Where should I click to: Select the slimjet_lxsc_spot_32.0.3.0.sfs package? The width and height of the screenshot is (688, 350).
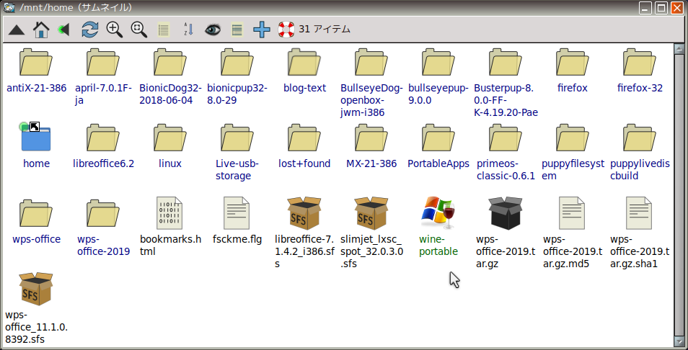tap(371, 213)
